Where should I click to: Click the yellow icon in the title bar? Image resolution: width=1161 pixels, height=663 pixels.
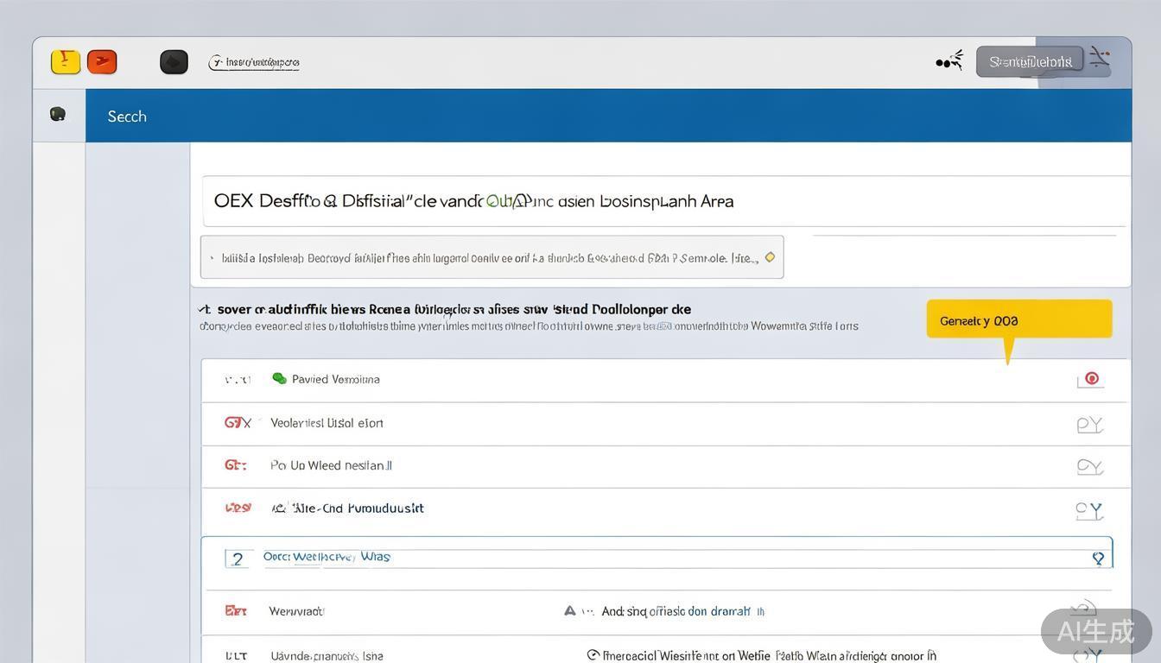tap(66, 62)
